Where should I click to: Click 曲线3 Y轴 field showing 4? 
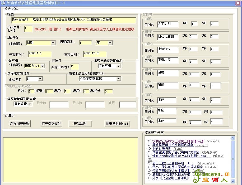214,49
